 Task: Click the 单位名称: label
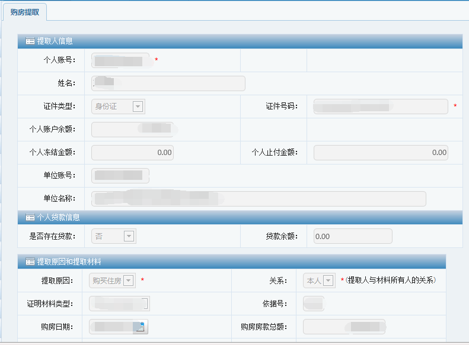tap(59, 198)
